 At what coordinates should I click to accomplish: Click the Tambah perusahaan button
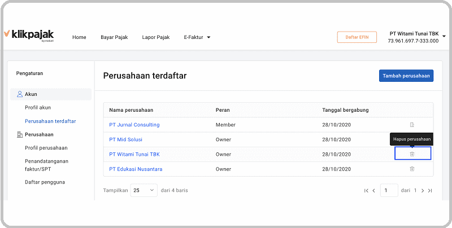406,76
